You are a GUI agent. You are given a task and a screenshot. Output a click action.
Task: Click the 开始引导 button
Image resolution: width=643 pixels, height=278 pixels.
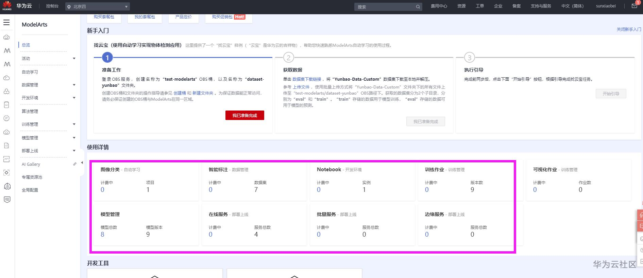point(611,94)
